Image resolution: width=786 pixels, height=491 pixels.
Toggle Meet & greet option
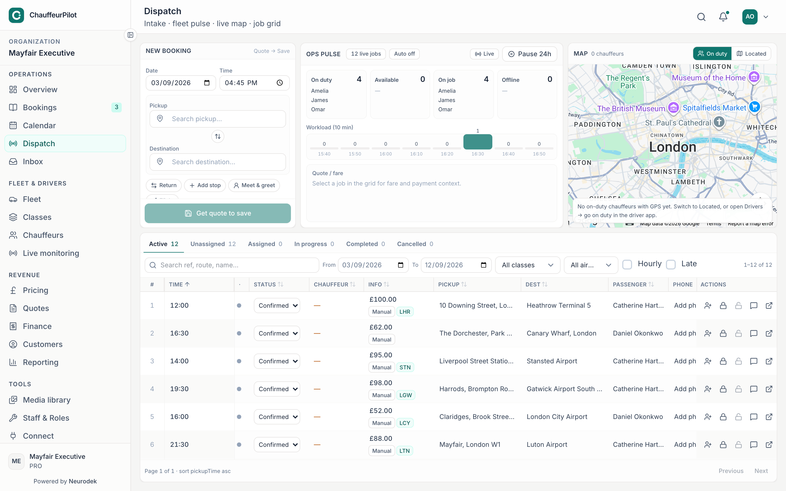pos(254,185)
